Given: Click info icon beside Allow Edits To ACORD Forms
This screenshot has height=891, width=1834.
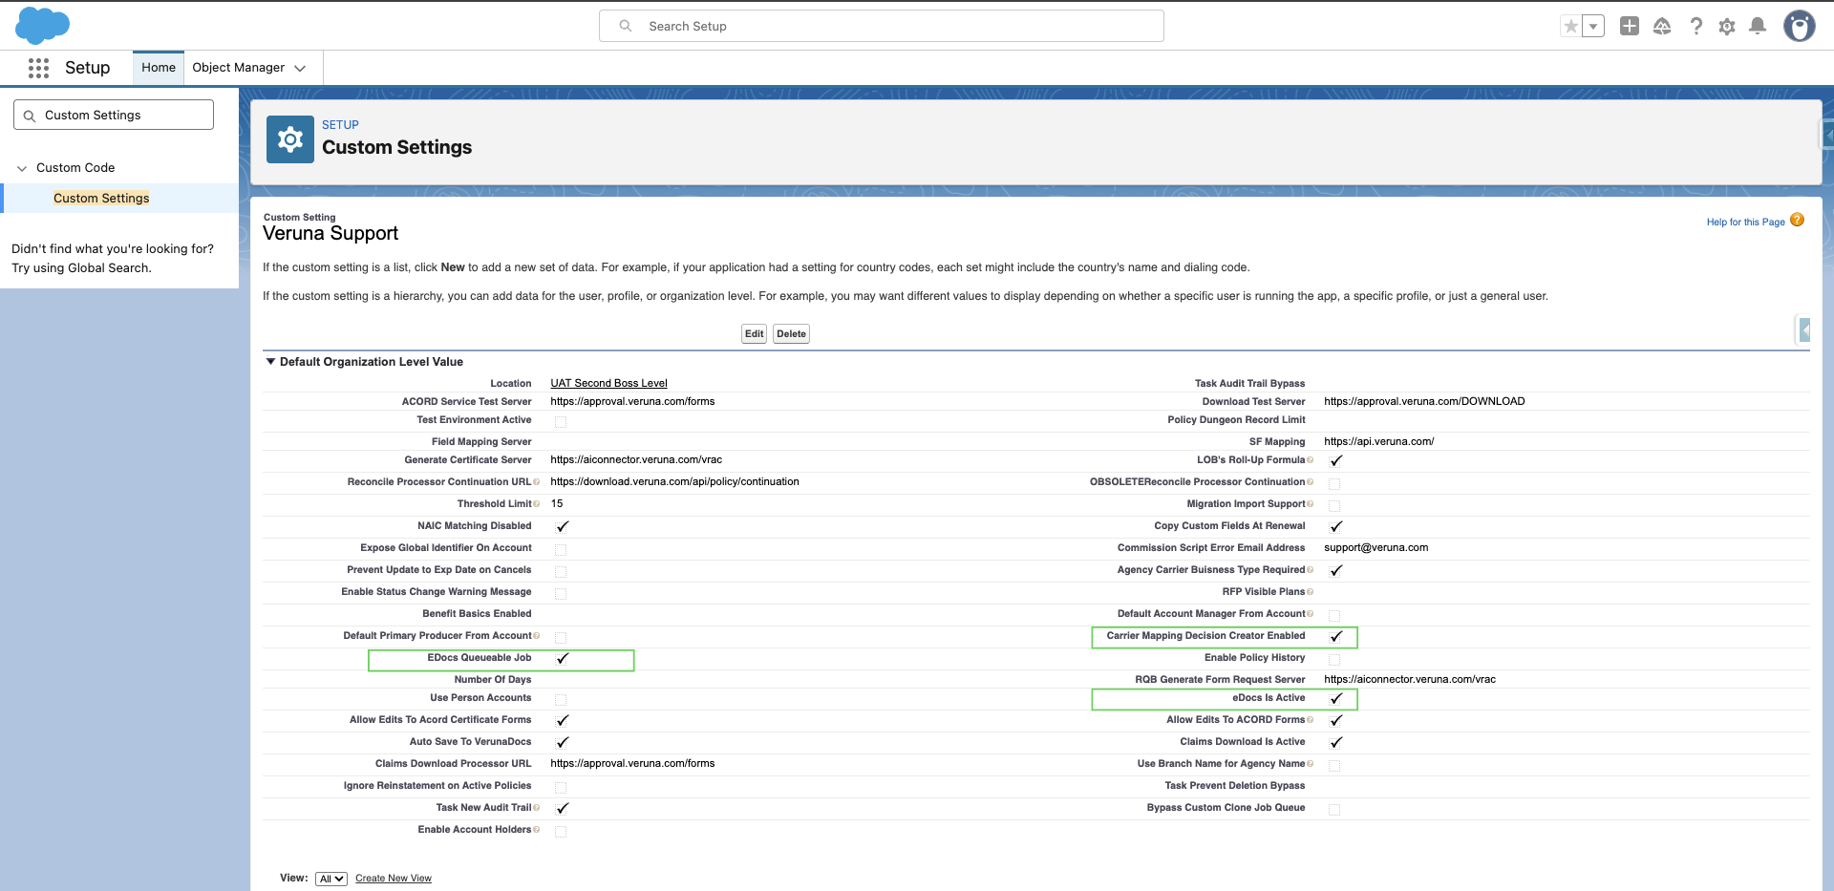Looking at the screenshot, I should 1311,720.
